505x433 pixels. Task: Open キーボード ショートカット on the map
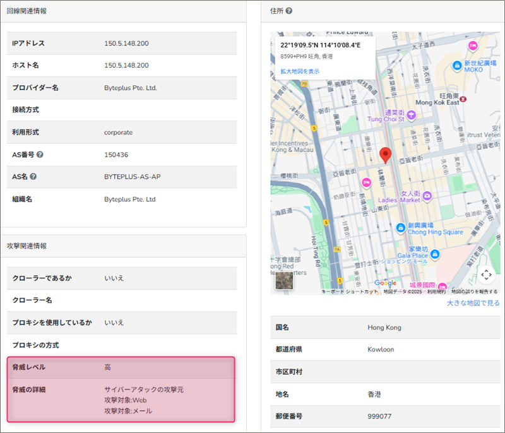click(350, 292)
